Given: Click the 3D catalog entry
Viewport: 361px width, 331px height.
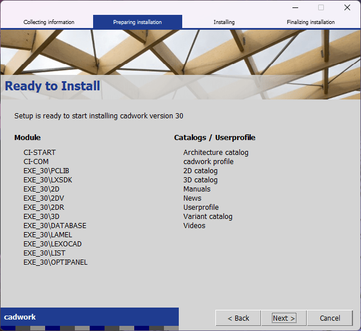Looking at the screenshot, I should click(x=200, y=180).
